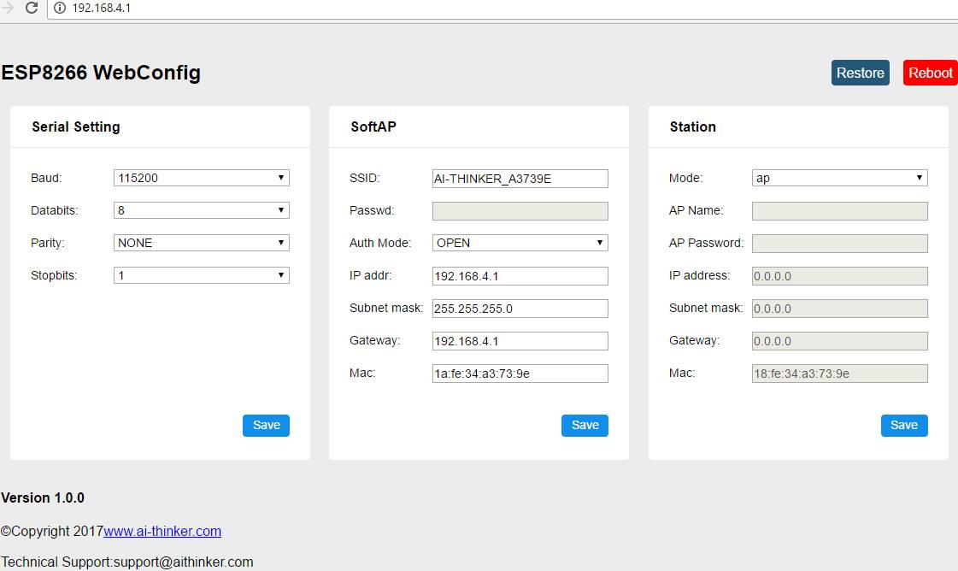
Task: Click the Station Subnet mask field
Action: click(x=839, y=308)
